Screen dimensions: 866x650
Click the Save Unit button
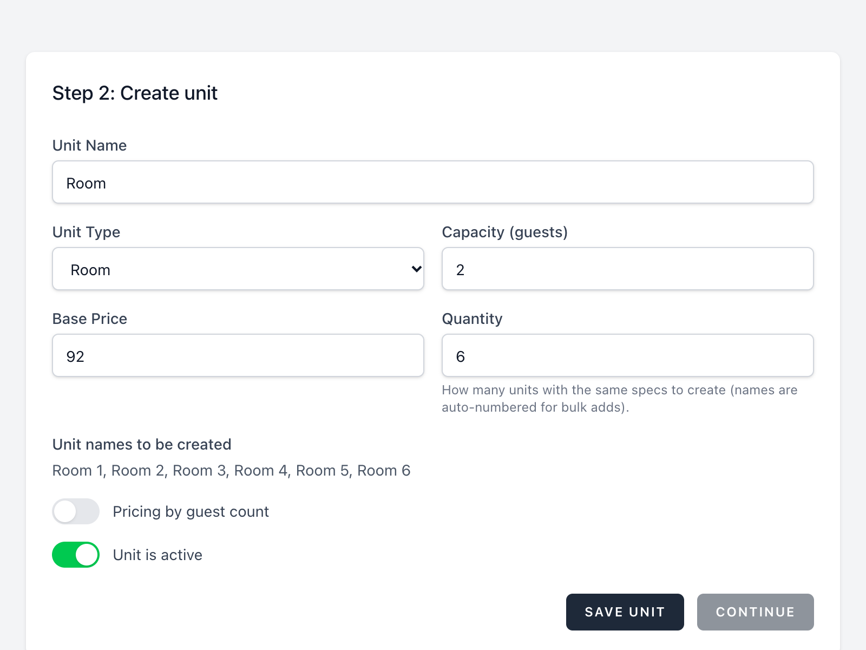(x=625, y=612)
